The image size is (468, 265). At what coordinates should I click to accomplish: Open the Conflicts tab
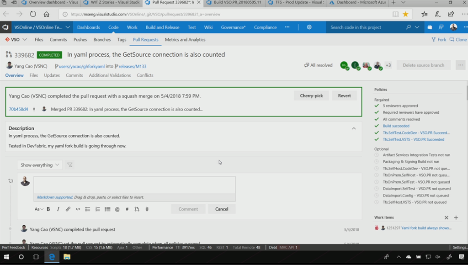coord(145,75)
